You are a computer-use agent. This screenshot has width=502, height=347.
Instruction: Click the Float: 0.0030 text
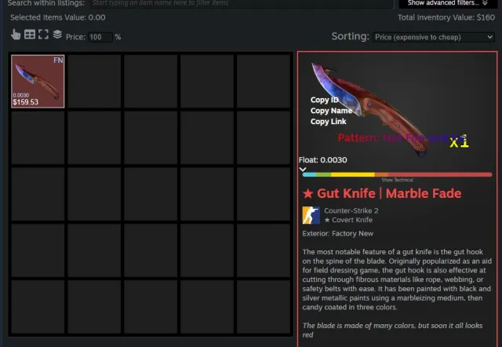tap(322, 160)
